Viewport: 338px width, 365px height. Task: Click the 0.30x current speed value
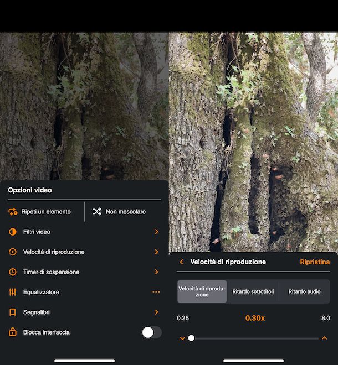coord(255,318)
